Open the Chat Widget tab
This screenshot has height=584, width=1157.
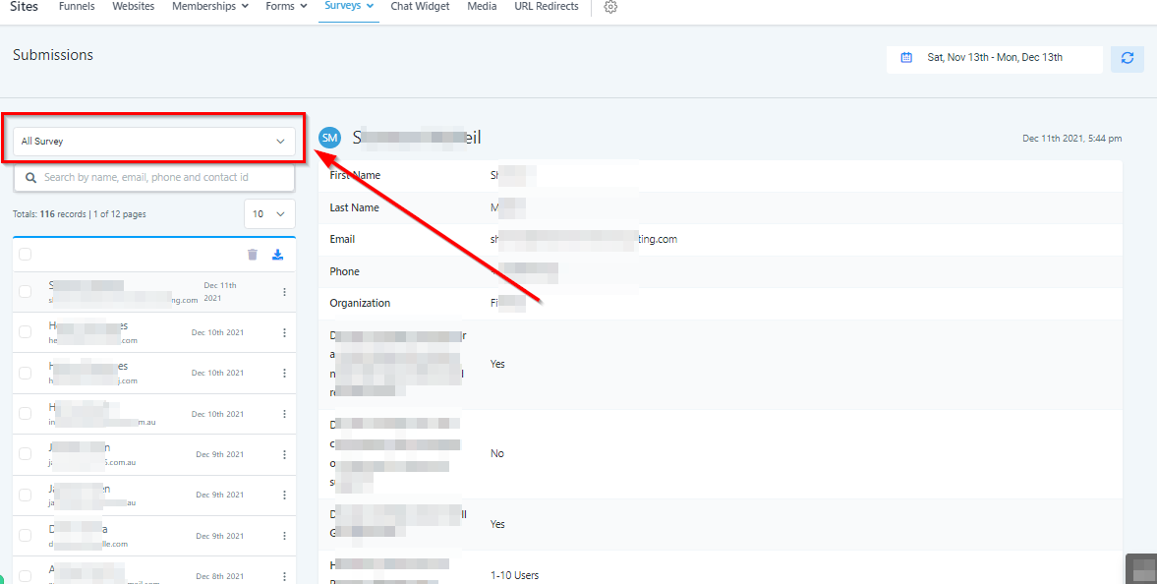(420, 7)
